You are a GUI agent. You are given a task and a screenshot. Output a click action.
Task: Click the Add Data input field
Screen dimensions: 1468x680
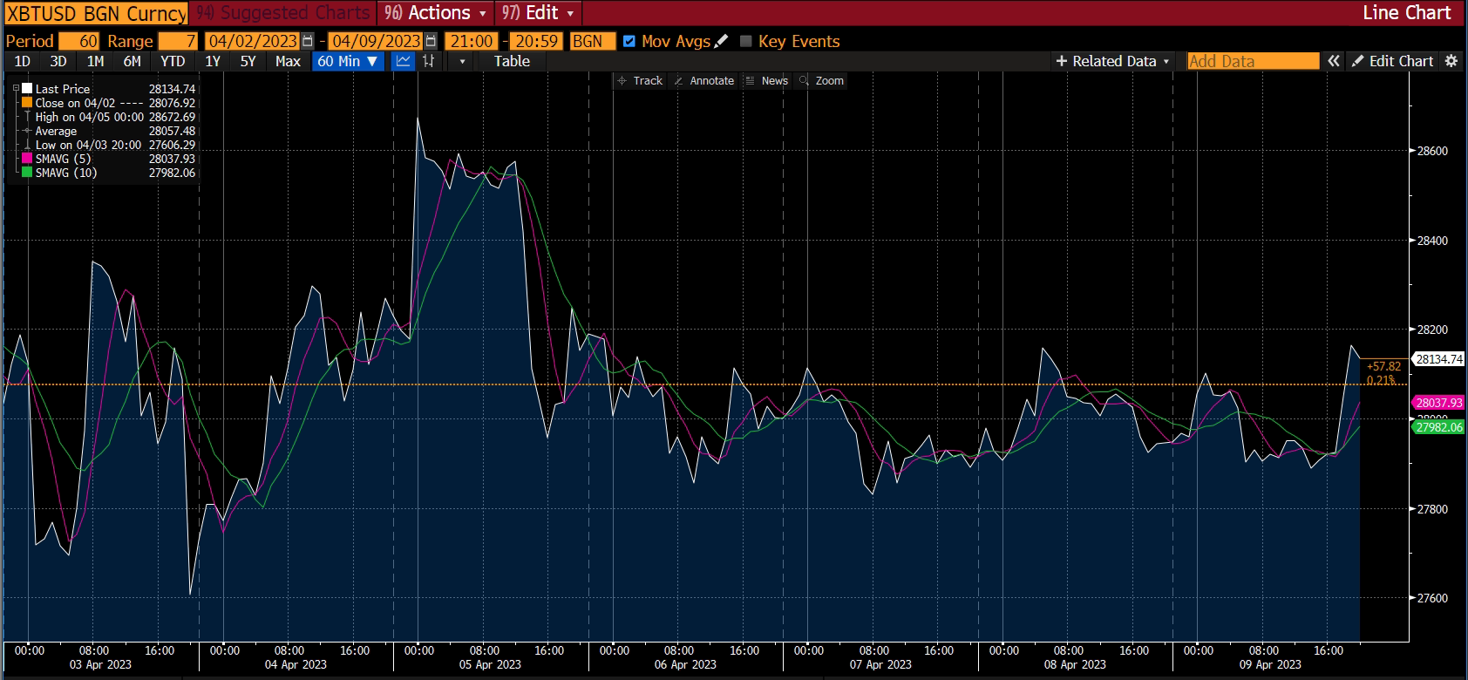1253,61
